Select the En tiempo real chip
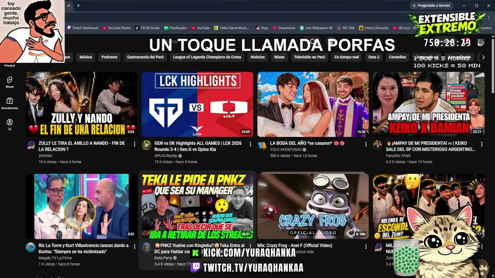This screenshot has height=278, width=495. tap(346, 57)
